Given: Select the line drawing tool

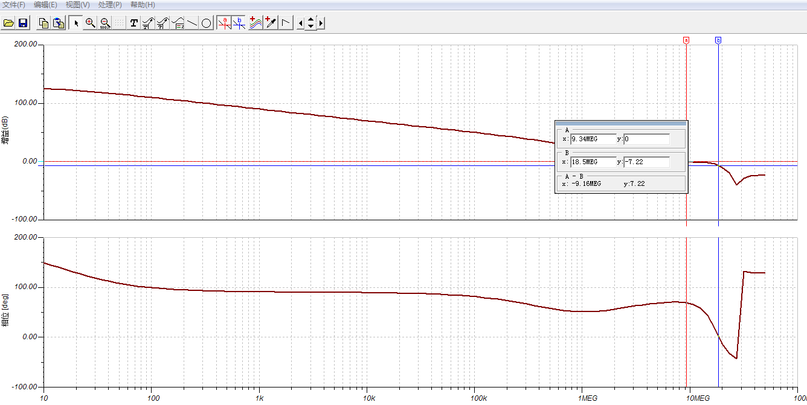Looking at the screenshot, I should tap(192, 23).
